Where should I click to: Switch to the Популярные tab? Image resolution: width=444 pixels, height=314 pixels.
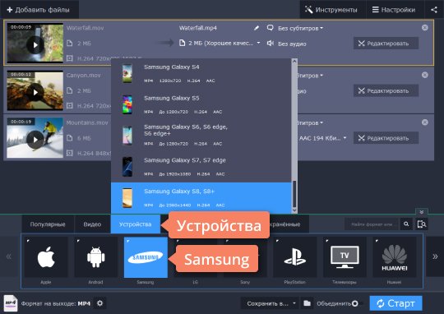(48, 224)
